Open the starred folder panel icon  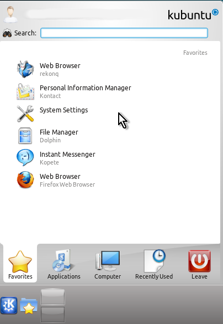click(x=29, y=306)
